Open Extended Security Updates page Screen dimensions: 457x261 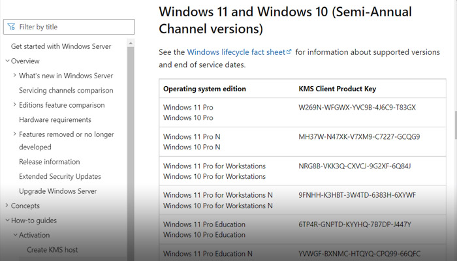click(x=60, y=177)
